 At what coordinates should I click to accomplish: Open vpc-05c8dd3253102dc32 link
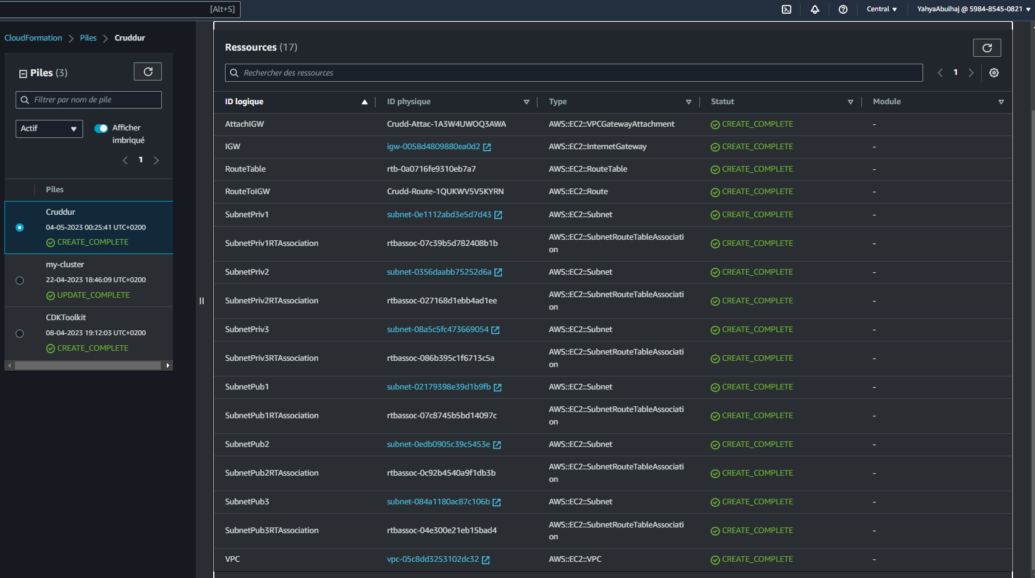pyautogui.click(x=432, y=559)
